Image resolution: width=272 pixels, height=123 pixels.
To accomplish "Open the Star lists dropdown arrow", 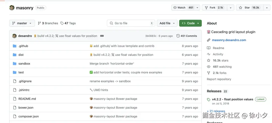I will (x=267, y=8).
